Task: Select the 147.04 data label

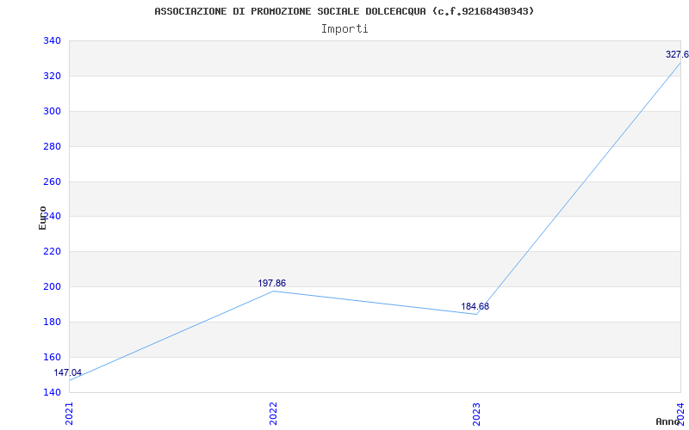Action: [x=68, y=372]
